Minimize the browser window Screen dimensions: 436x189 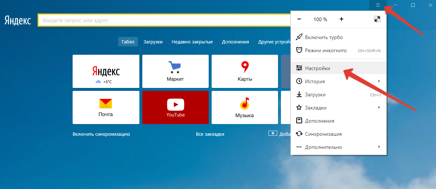[x=396, y=5]
